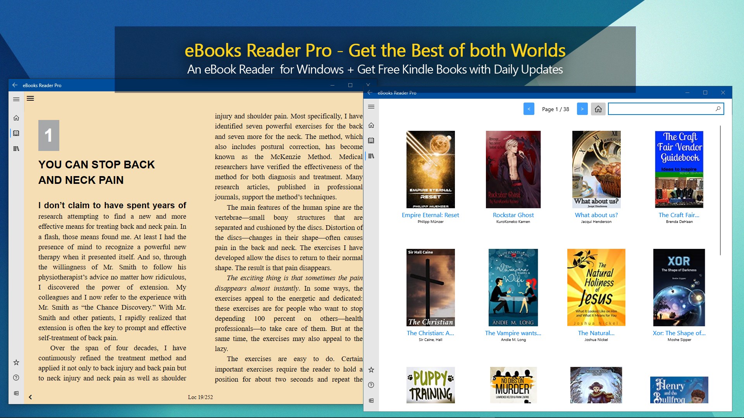Click the favorites star in left sidebar
This screenshot has height=418, width=744.
point(16,363)
